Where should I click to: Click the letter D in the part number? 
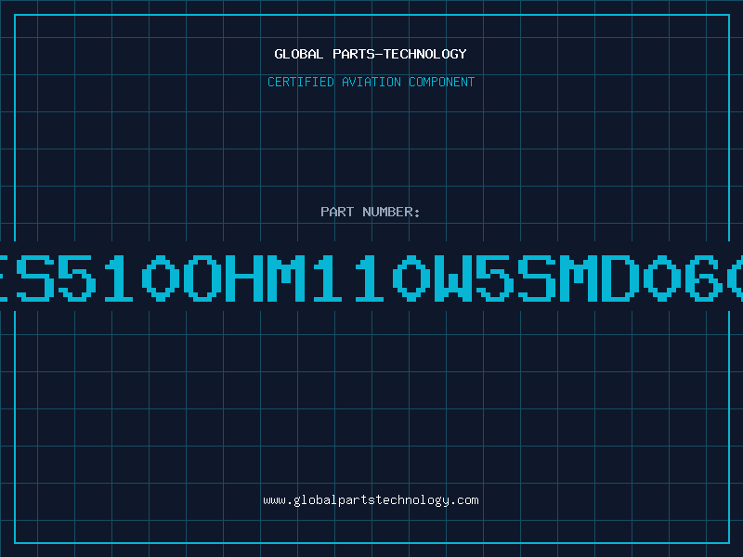pyautogui.click(x=616, y=278)
